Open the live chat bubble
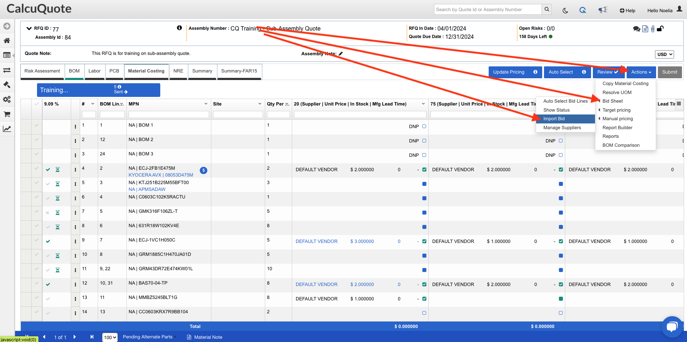This screenshot has width=687, height=342. [x=672, y=327]
